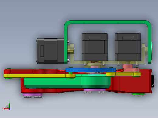Select the olive motor bracket's bottom plate

click(x=108, y=62)
